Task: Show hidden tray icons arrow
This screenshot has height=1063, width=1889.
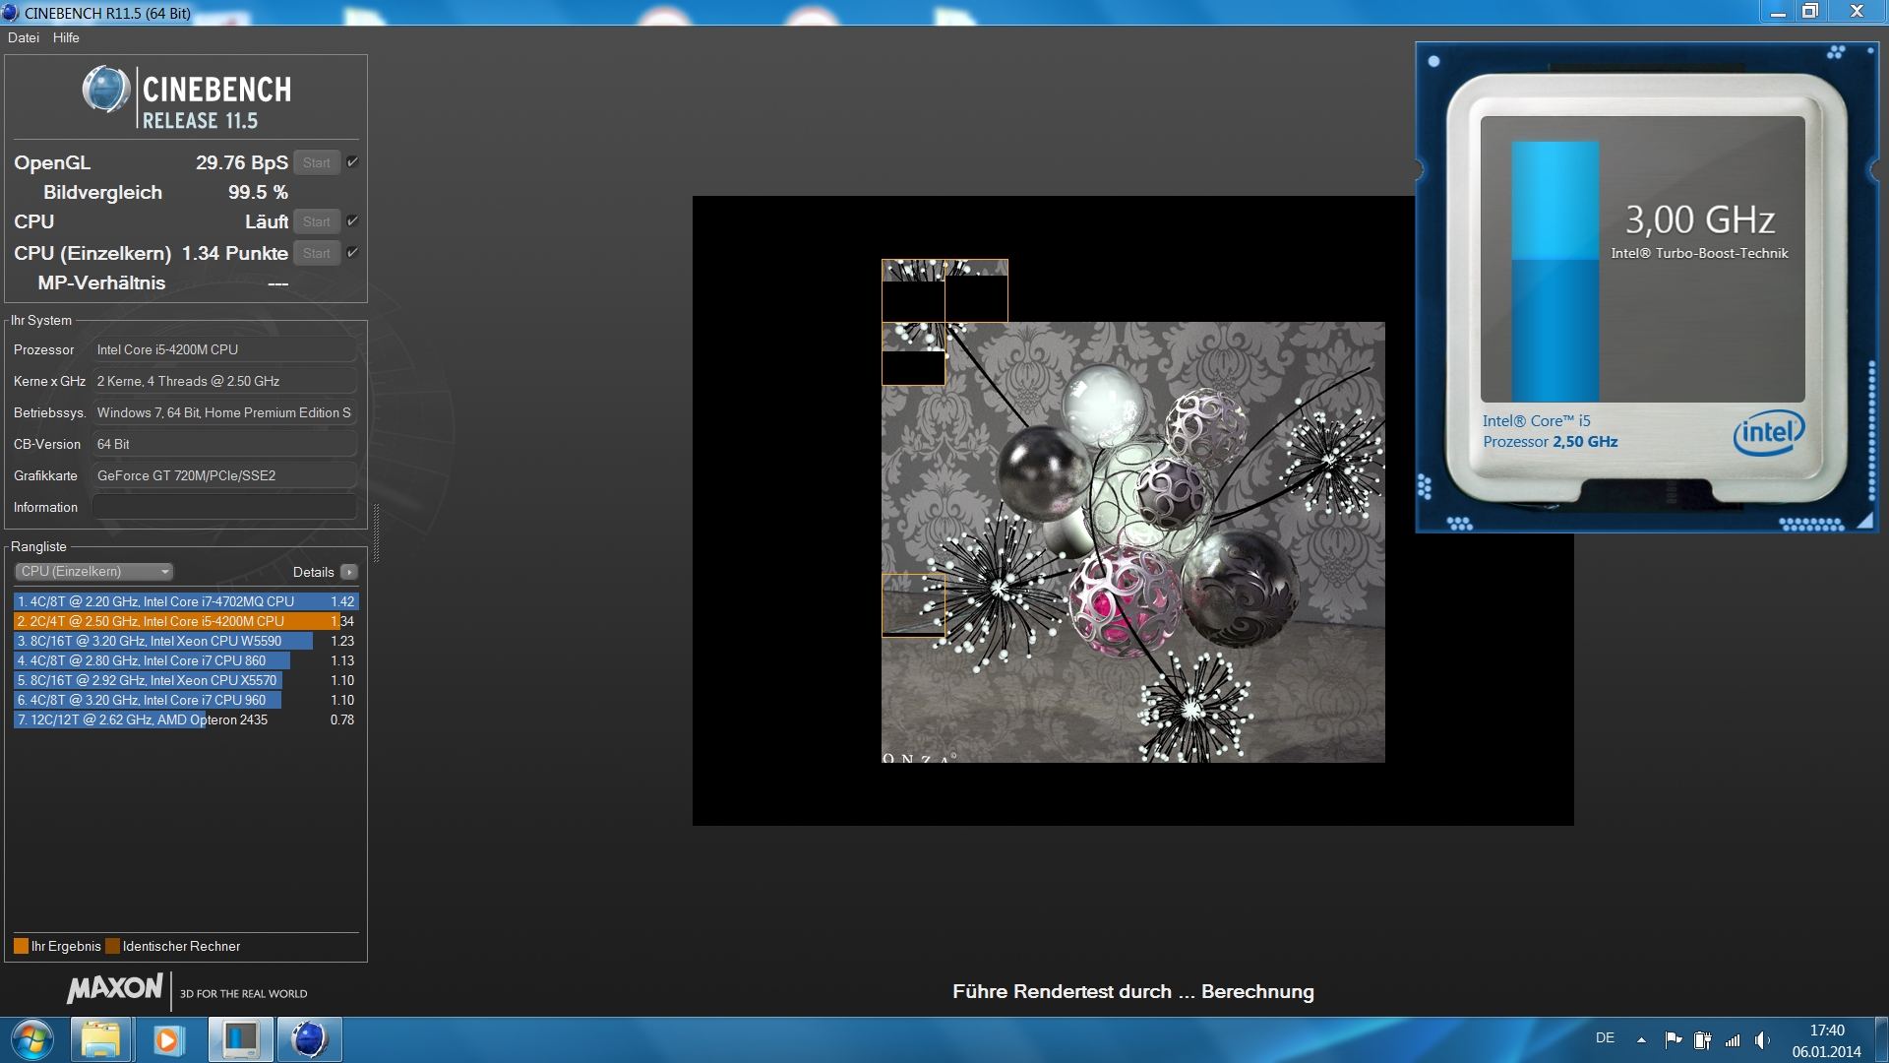Action: [1641, 1039]
